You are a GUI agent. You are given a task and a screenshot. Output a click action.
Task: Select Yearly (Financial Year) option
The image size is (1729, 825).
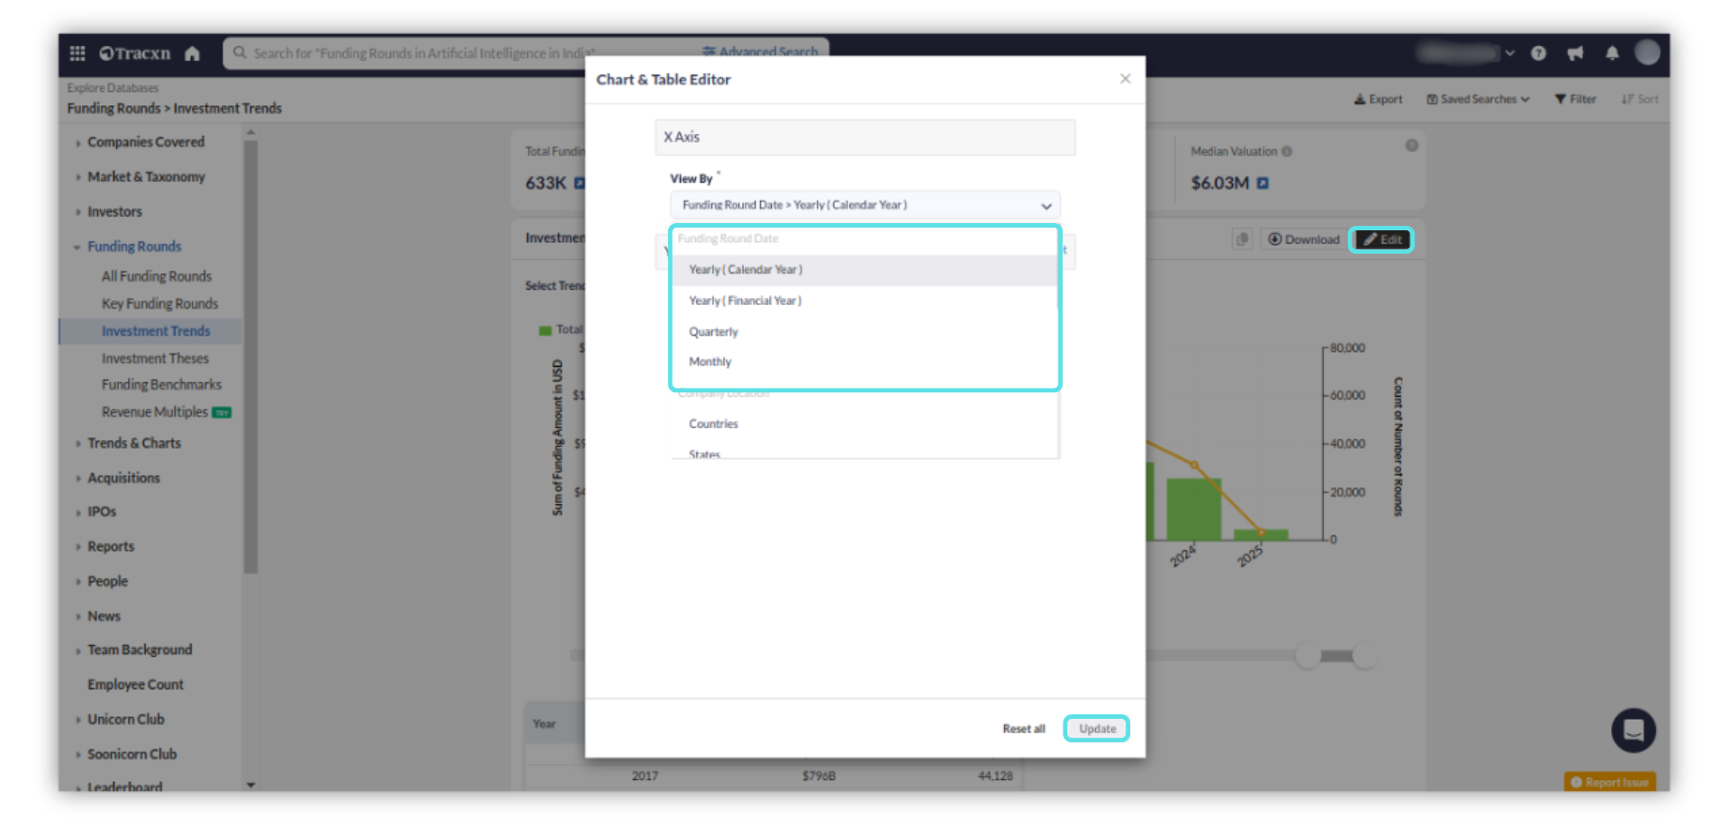(745, 300)
